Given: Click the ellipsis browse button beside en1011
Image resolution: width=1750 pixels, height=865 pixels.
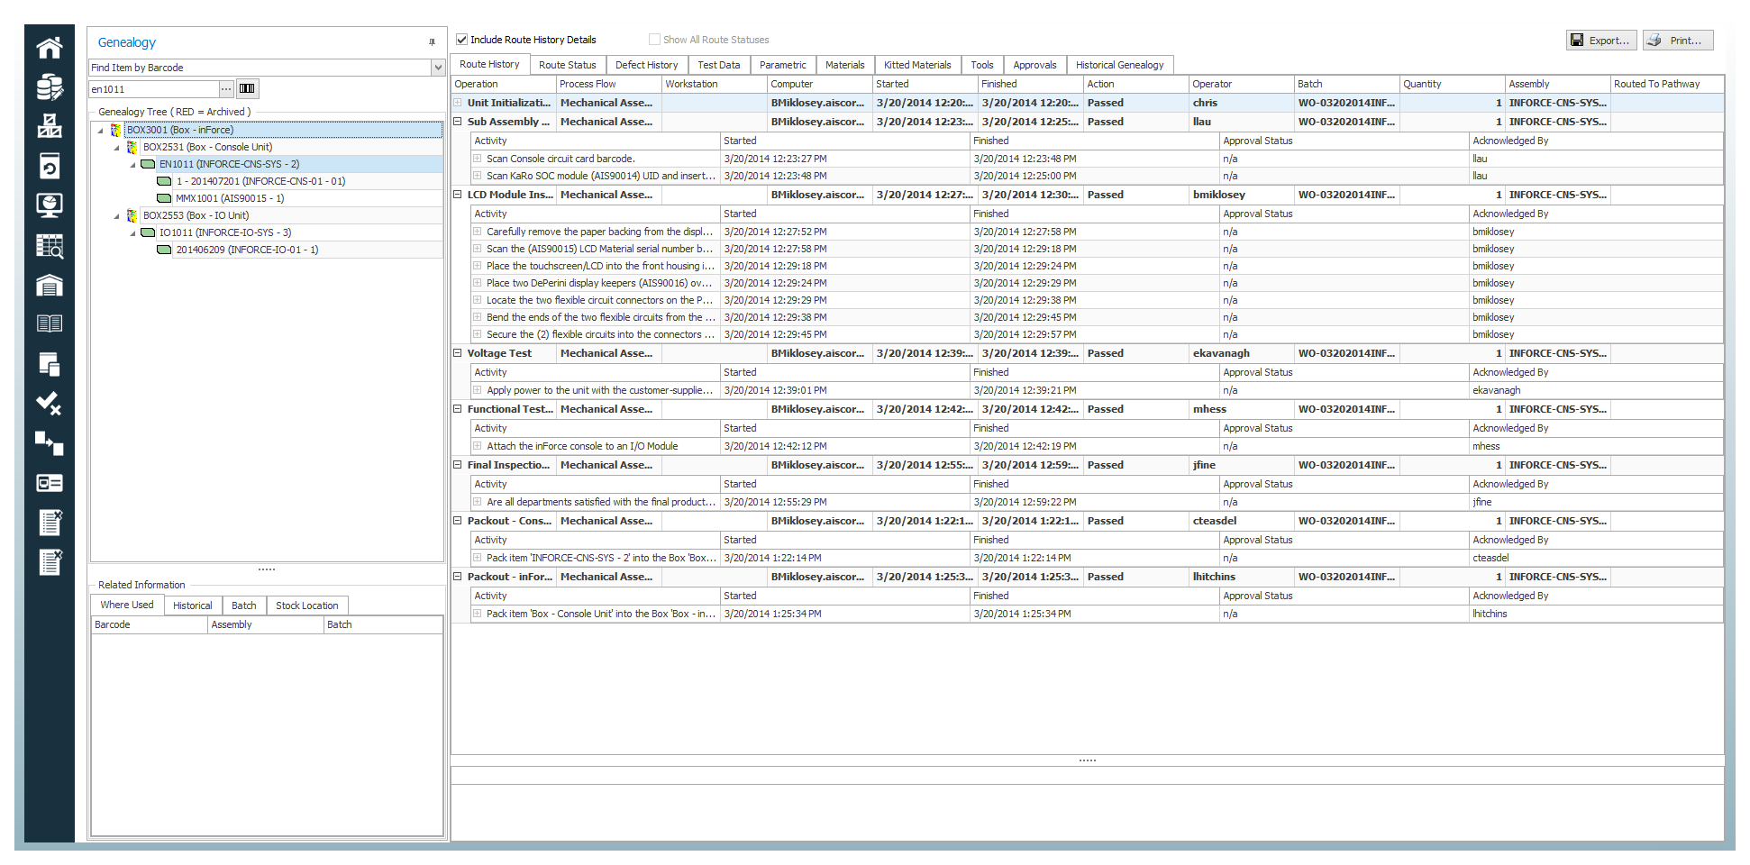Looking at the screenshot, I should tap(226, 88).
